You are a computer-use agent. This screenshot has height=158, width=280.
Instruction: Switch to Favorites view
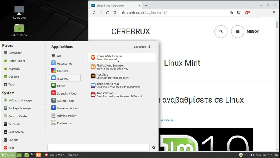tap(142, 47)
